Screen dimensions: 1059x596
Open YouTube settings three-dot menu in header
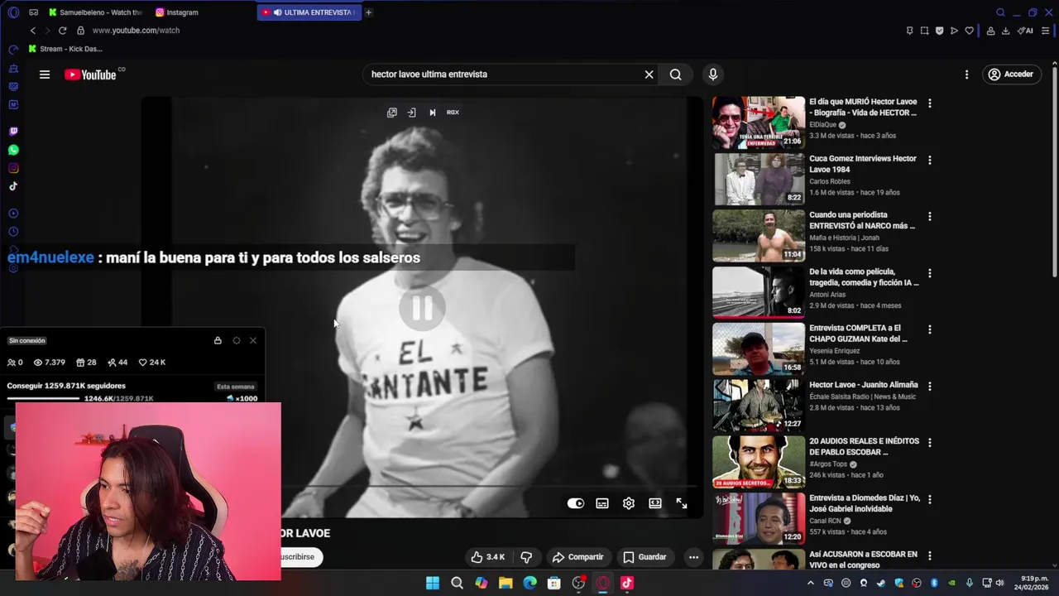point(966,74)
